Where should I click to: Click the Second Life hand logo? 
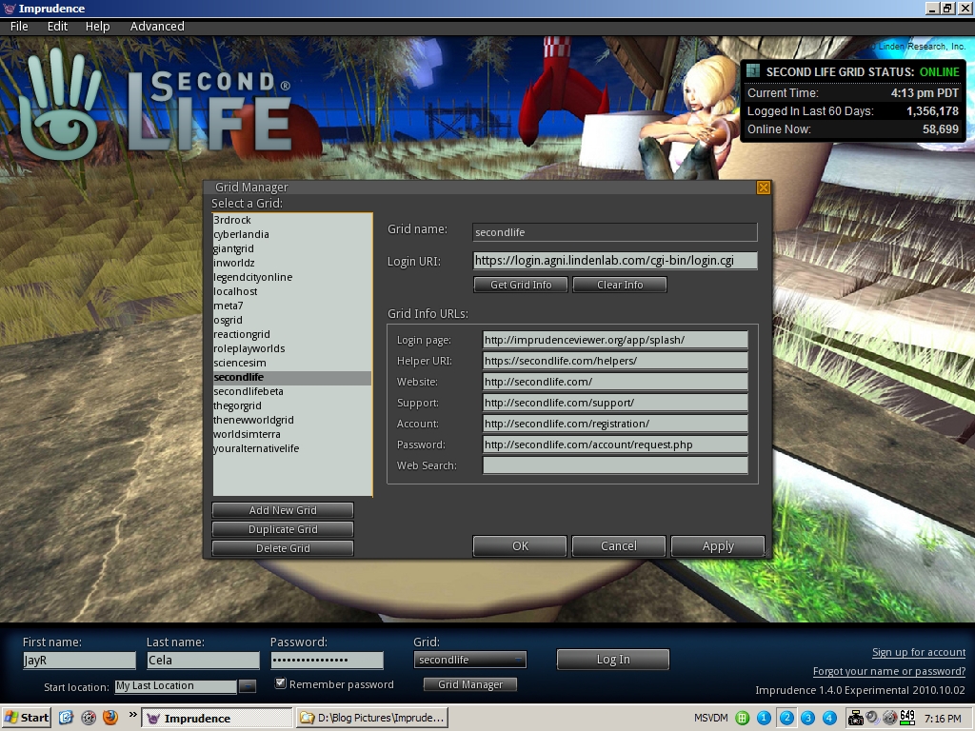pyautogui.click(x=60, y=105)
